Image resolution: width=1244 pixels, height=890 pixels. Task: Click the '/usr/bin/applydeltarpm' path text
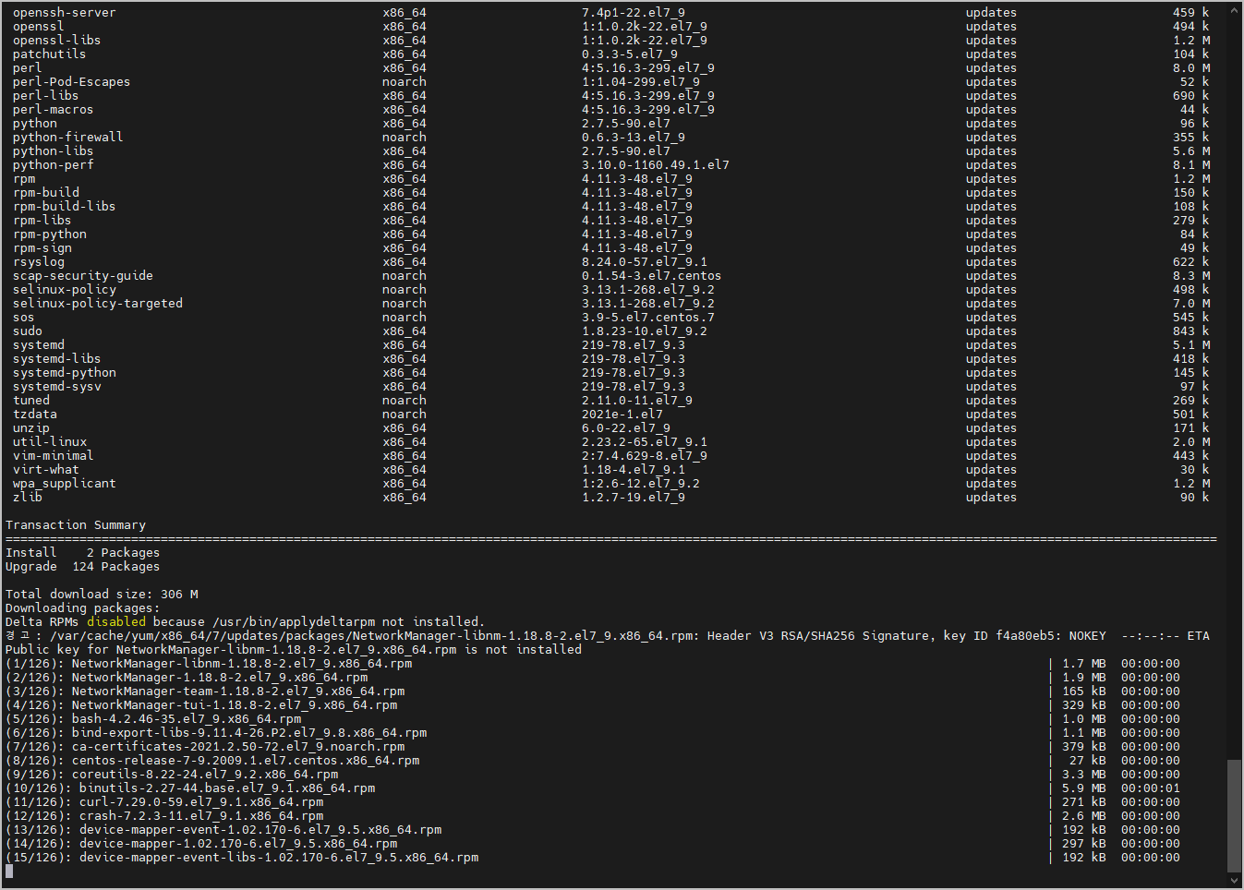coord(294,622)
